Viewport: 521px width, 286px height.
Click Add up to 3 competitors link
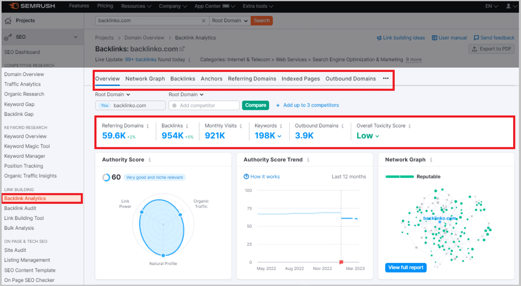point(311,105)
